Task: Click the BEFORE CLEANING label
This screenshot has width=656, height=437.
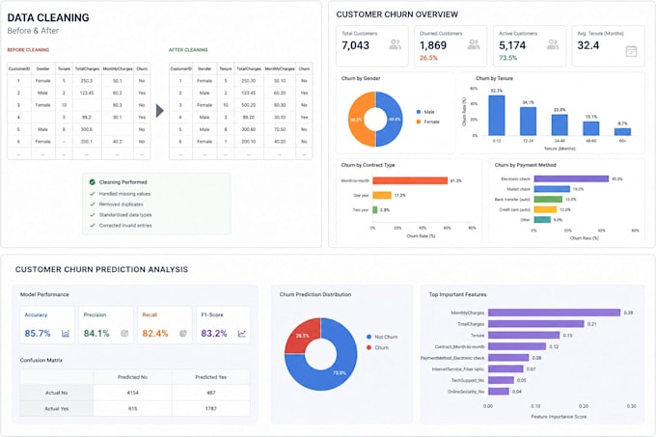Action: (x=28, y=50)
